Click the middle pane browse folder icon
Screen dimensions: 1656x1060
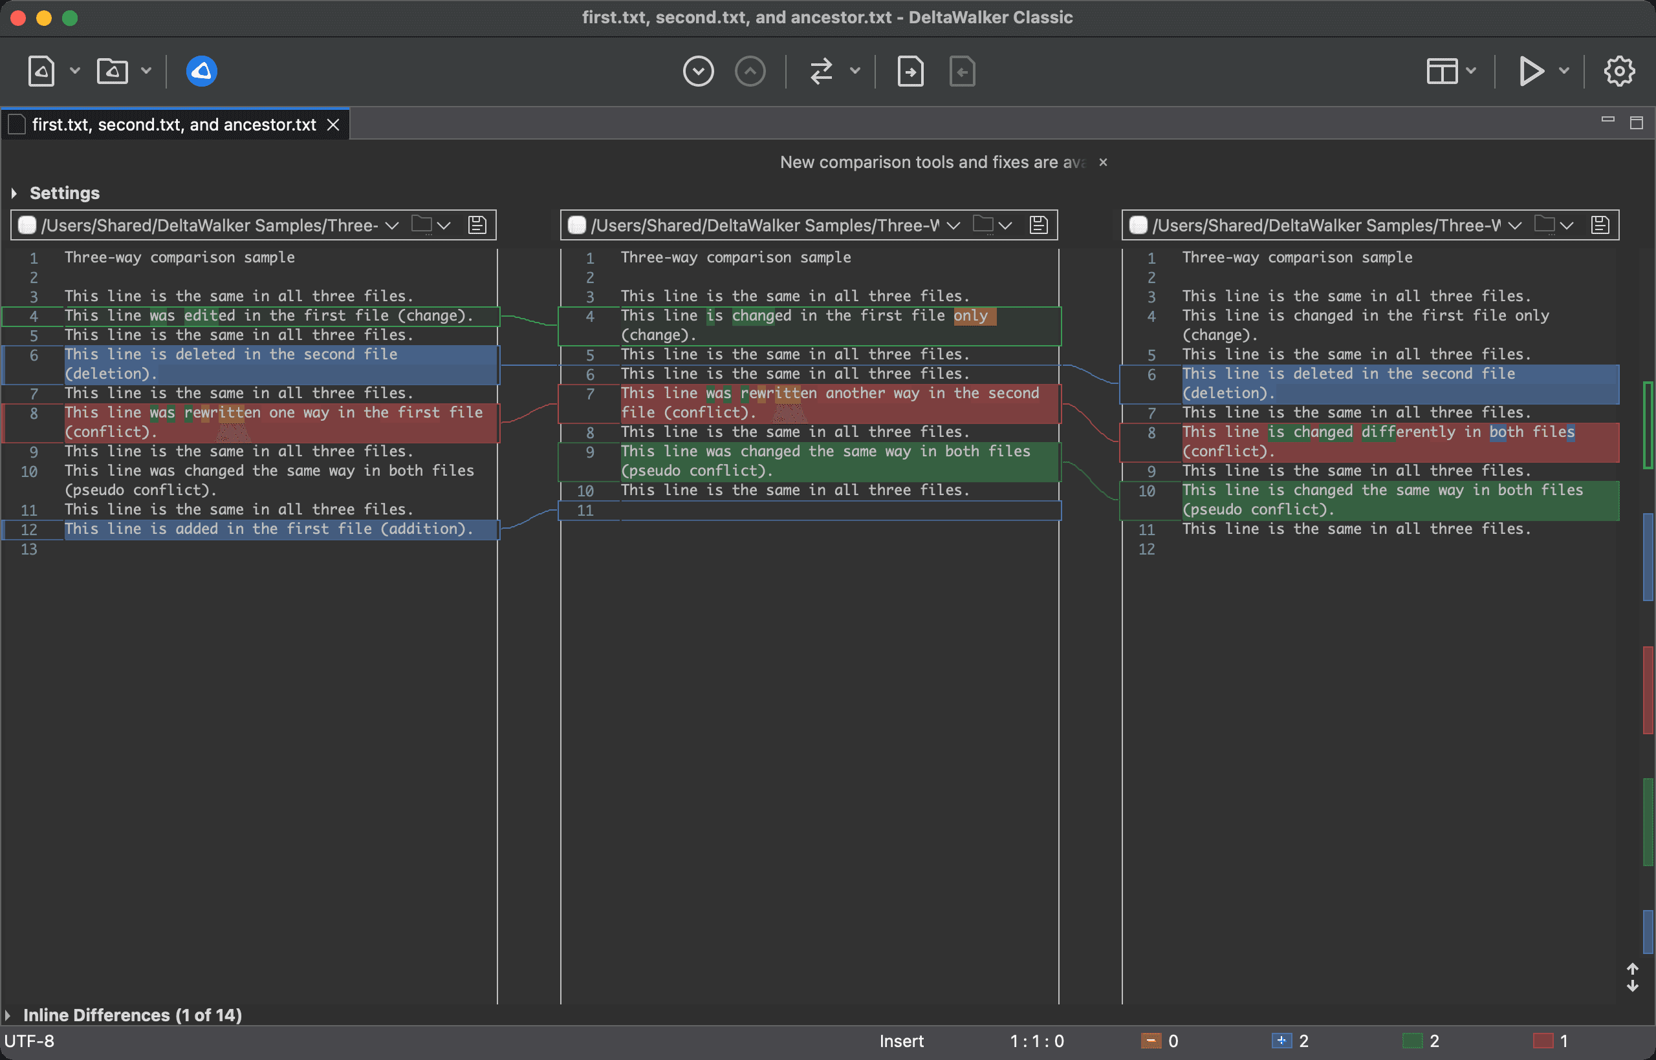[x=984, y=224]
